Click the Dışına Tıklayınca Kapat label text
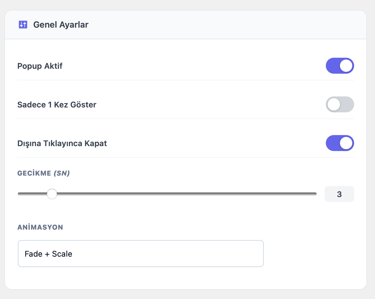The image size is (375, 299). pyautogui.click(x=62, y=143)
